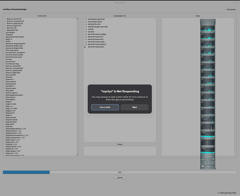Select kernel-firmware-amdgpu in Downloads list
Viewport: 240px width, 196px height.
(x=97, y=34)
